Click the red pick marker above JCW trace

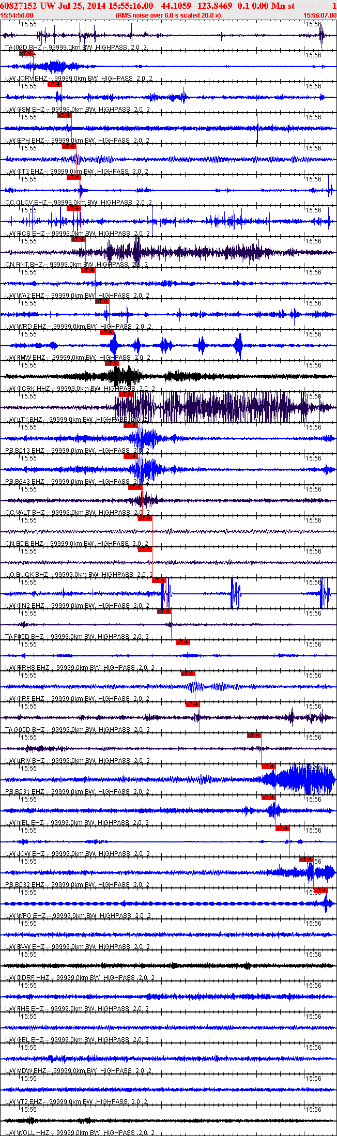coord(283,828)
